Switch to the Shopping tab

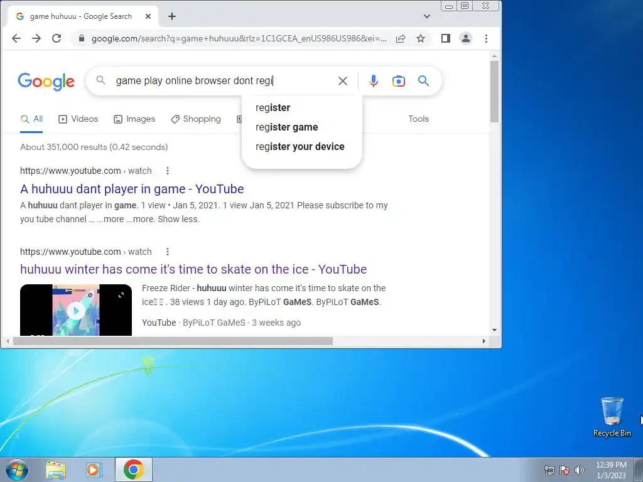[x=196, y=119]
